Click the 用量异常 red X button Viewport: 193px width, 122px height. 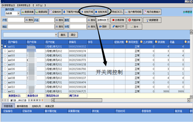(x=134, y=20)
